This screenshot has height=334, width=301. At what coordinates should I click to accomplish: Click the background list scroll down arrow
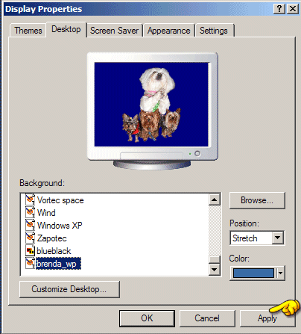215,269
